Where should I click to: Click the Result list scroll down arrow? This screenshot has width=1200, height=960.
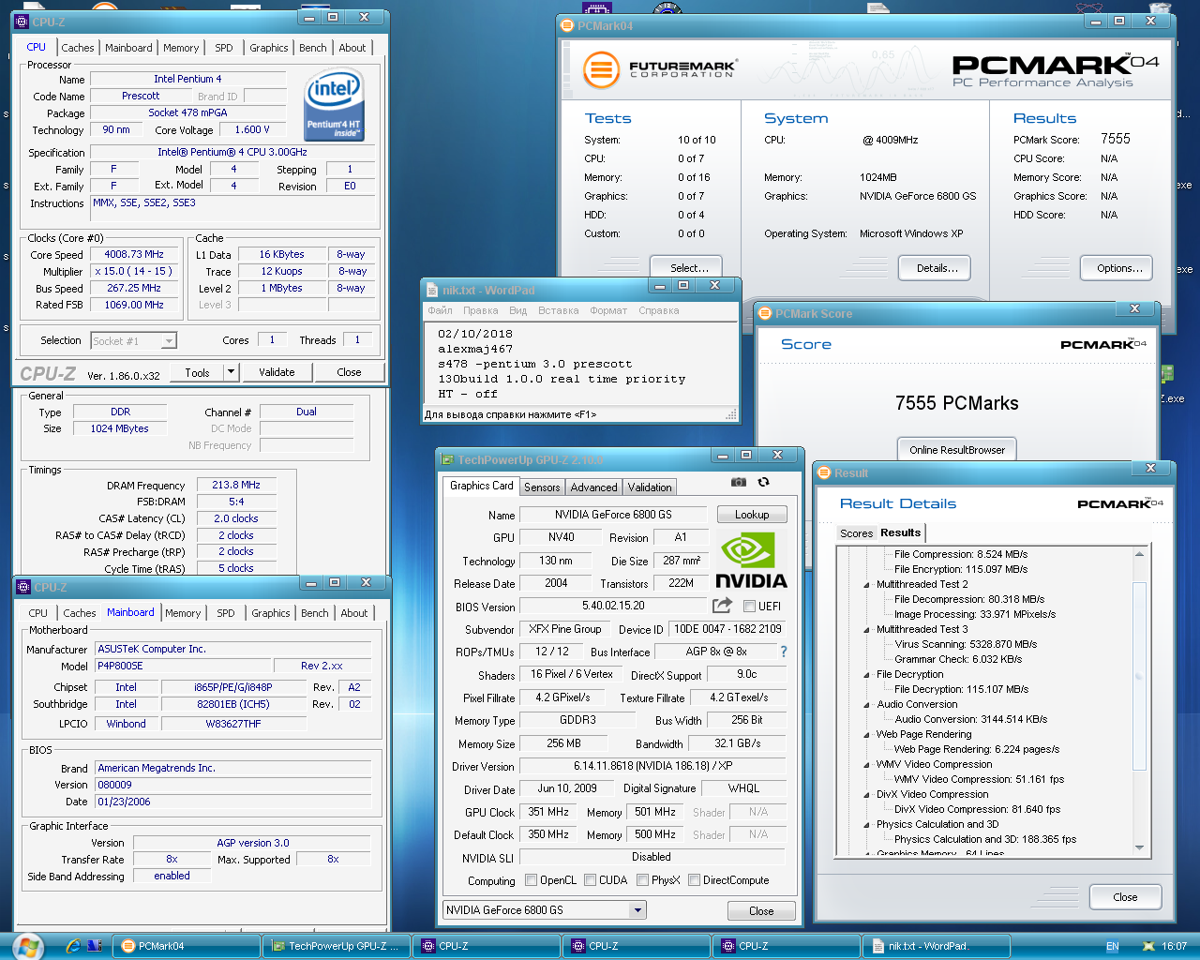1140,847
